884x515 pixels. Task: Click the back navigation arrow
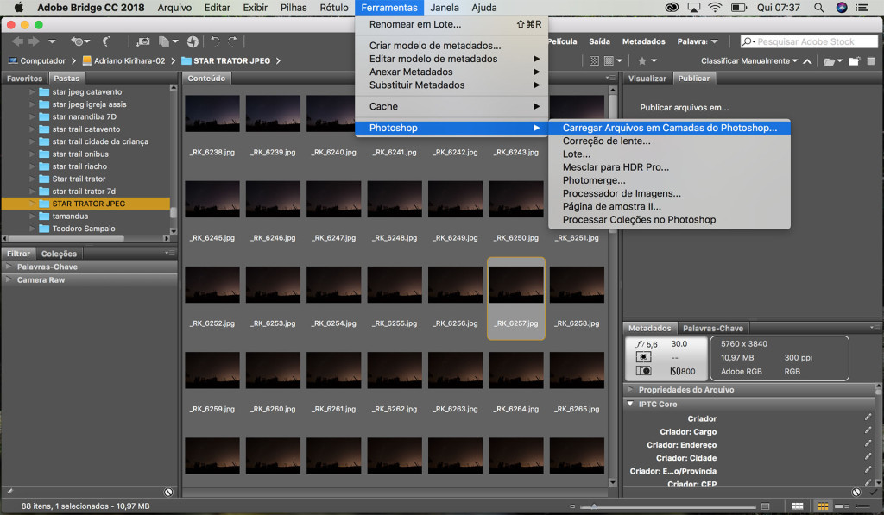tap(17, 41)
